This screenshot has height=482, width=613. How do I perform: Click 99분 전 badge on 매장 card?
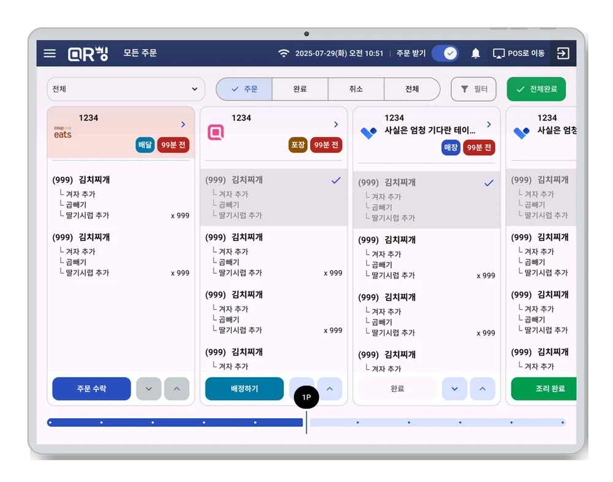pos(479,148)
